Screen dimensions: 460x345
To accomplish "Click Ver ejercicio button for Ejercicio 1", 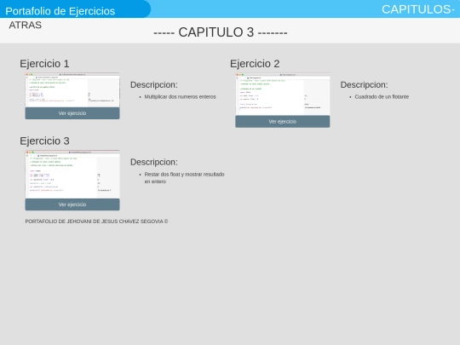I will (x=72, y=113).
